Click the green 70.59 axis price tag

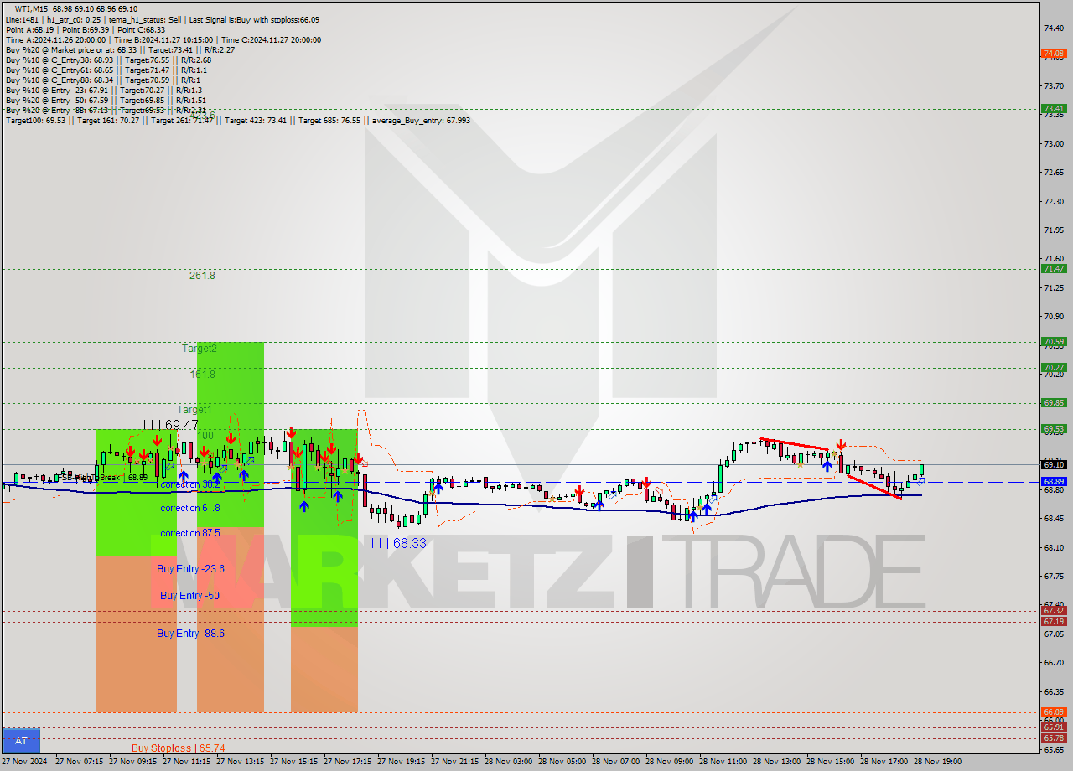[1054, 341]
